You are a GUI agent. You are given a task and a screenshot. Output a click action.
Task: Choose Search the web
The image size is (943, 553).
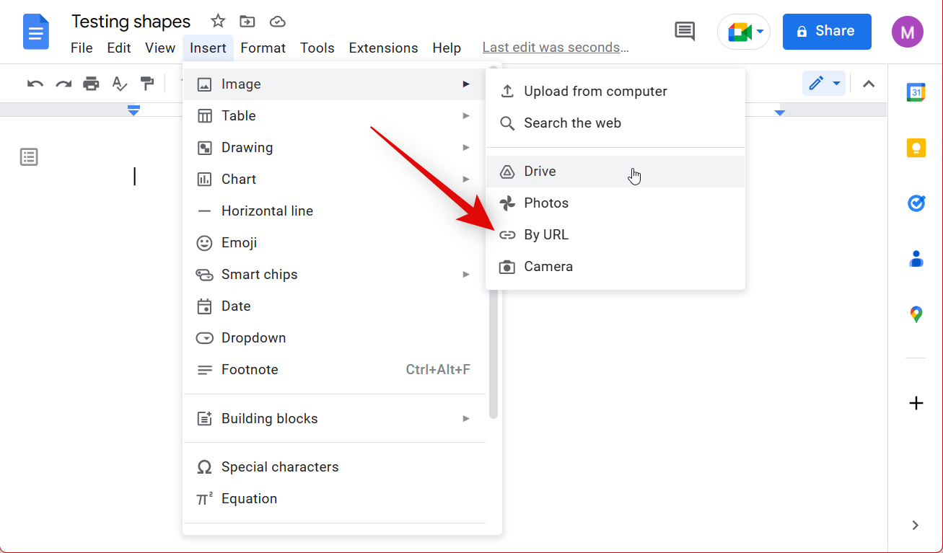click(x=615, y=123)
